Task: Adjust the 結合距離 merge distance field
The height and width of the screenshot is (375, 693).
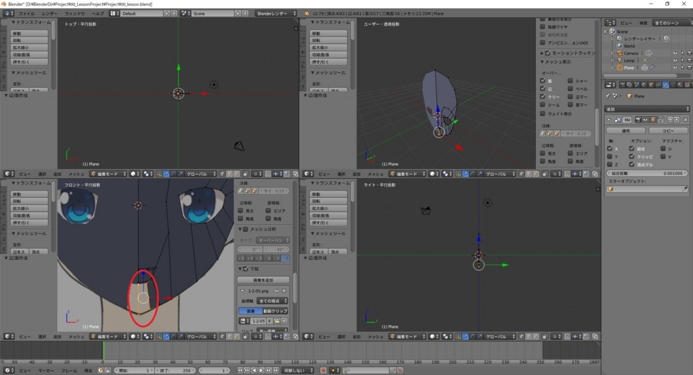Action: [647, 174]
